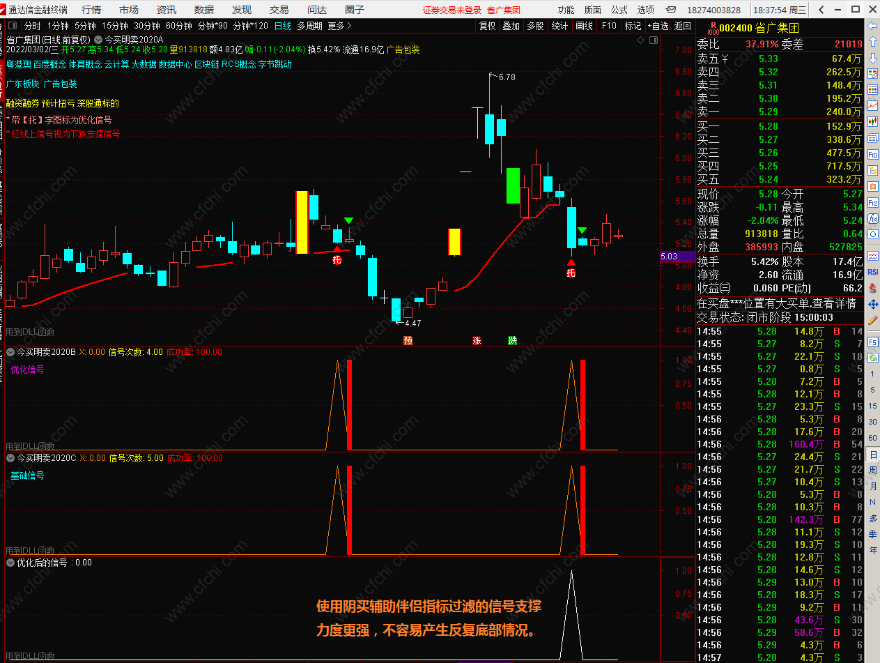Open the 资讯 menu
The image size is (880, 663).
pos(167,10)
